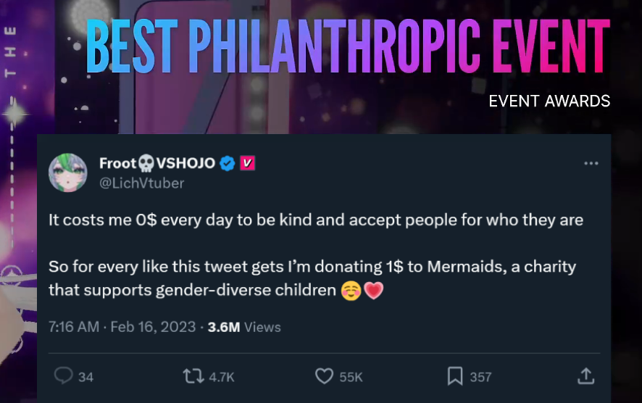Like the tweet with the heart icon
The image size is (642, 403).
point(324,376)
